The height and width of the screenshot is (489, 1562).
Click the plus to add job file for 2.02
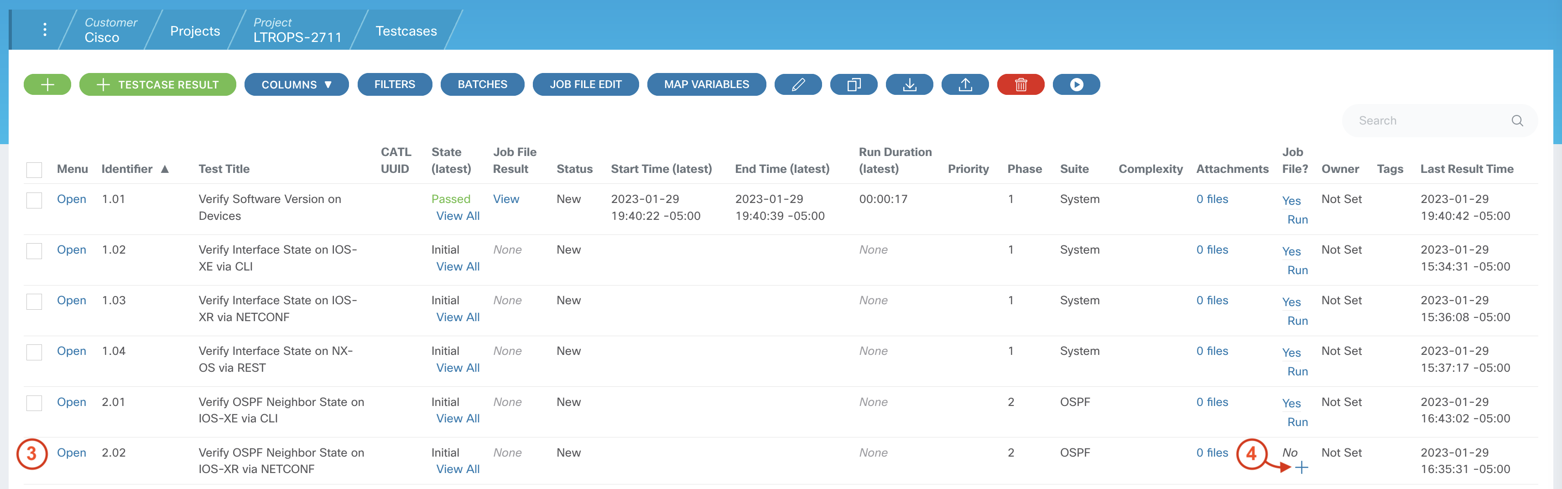pos(1301,468)
